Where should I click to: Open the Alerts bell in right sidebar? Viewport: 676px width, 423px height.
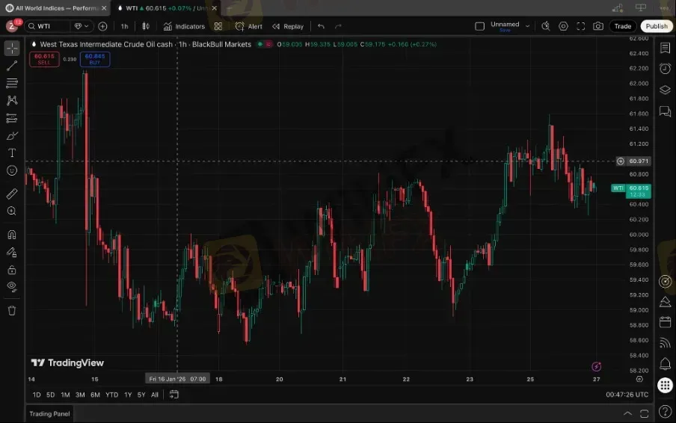tap(664, 364)
